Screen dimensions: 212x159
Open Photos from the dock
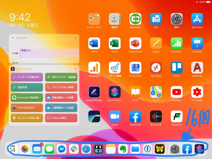point(25,149)
